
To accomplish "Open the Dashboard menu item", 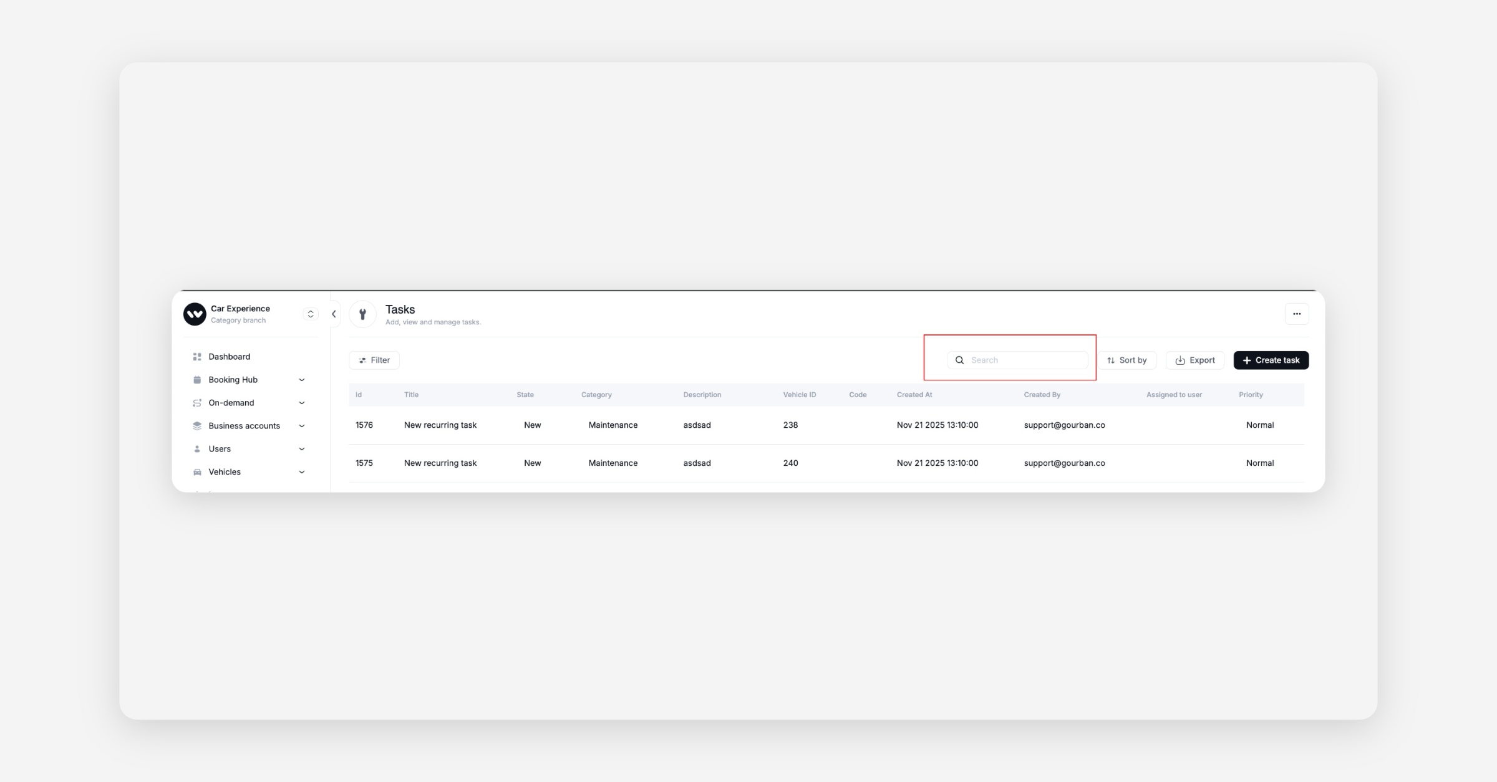I will coord(229,357).
